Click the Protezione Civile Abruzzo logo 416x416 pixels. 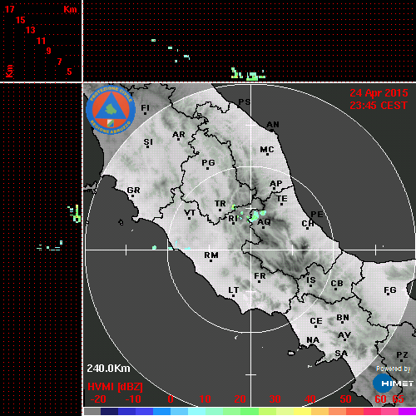tap(111, 110)
